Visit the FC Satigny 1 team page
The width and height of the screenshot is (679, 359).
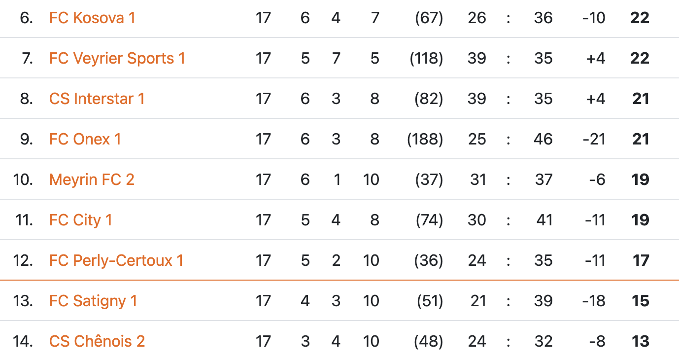[x=93, y=301]
